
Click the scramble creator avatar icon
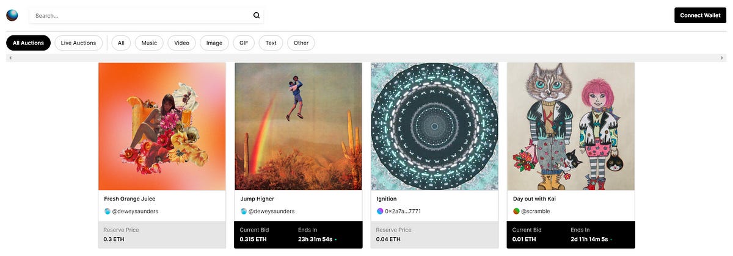pos(516,212)
